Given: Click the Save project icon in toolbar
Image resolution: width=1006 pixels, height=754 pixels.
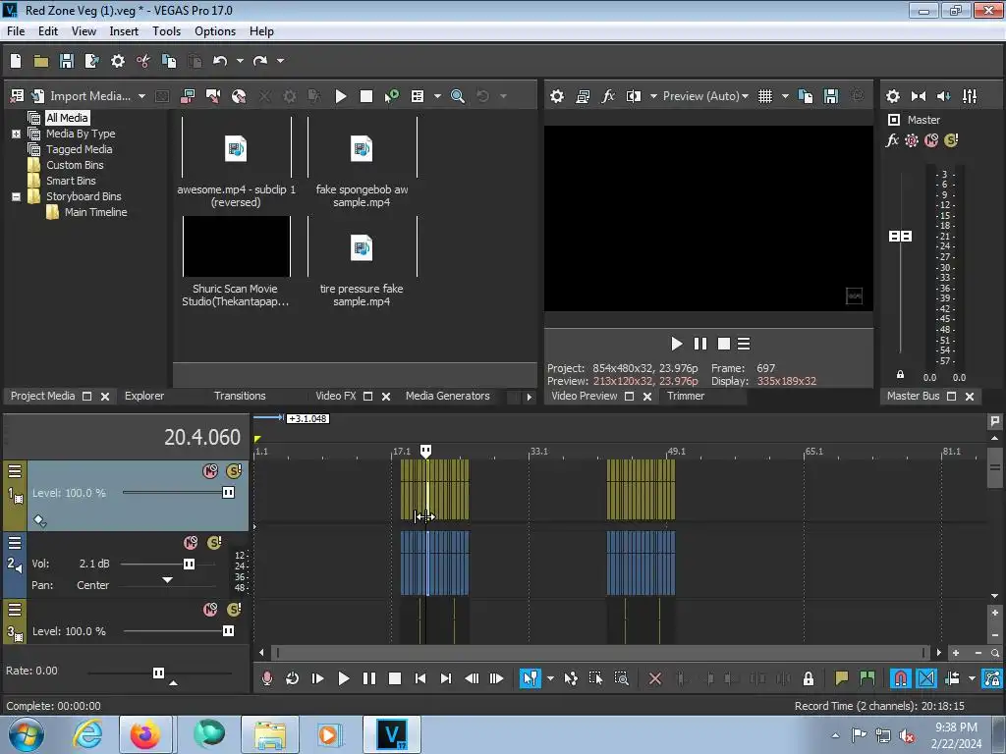Looking at the screenshot, I should pyautogui.click(x=67, y=61).
